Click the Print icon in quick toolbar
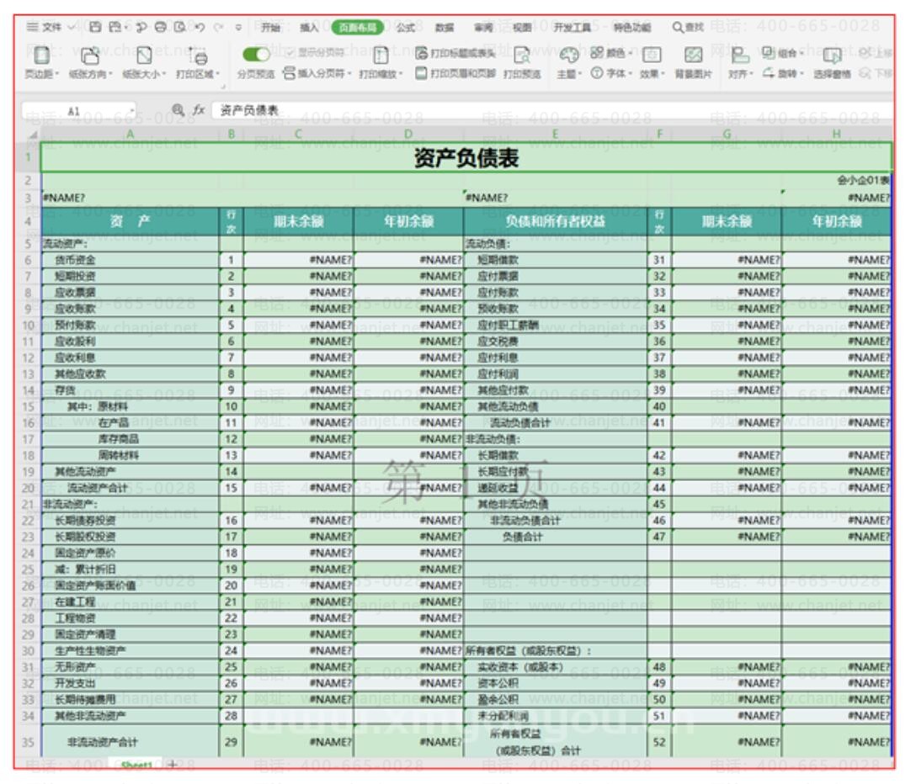Viewport: 911px width, 784px height. [x=161, y=27]
